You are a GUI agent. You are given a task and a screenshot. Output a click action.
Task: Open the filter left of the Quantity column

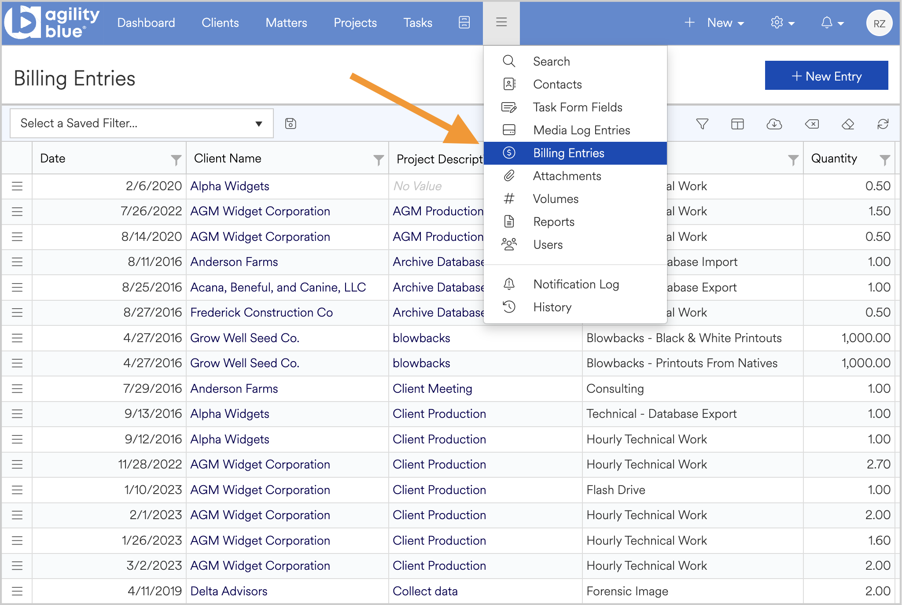(x=793, y=159)
